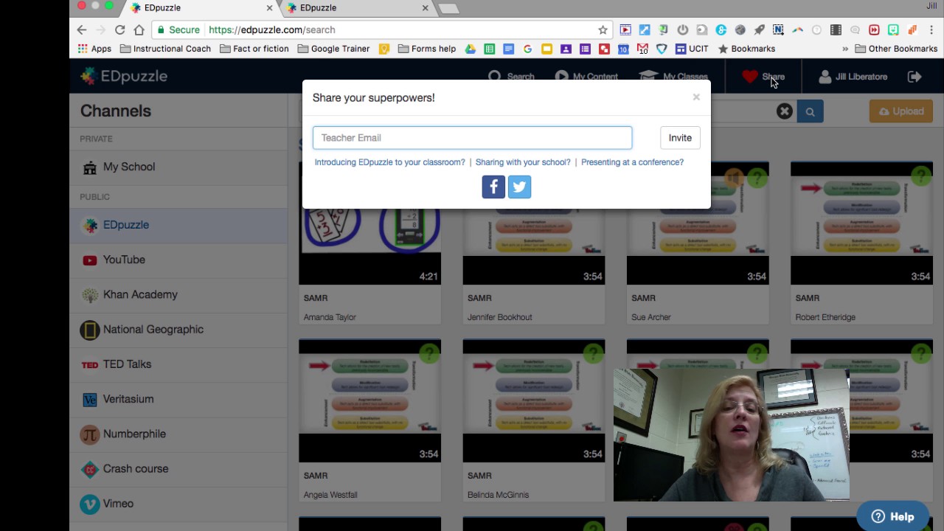
Task: Open SAMR video by Amanda Taylor
Action: 369,243
